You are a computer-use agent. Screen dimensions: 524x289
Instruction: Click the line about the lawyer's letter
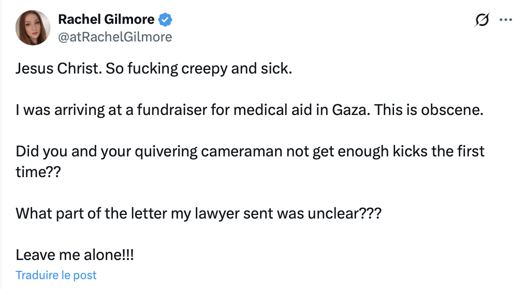[x=198, y=213]
